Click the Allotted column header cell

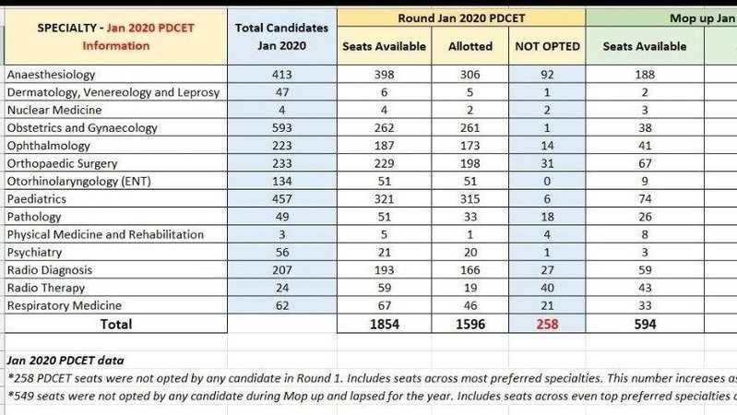pos(470,46)
